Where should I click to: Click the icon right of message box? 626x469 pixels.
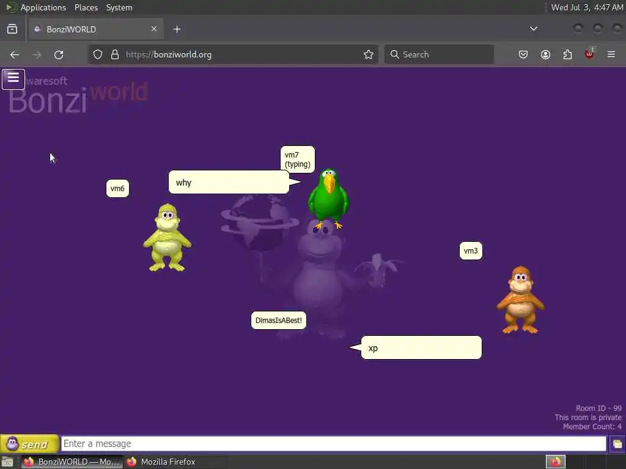(617, 444)
